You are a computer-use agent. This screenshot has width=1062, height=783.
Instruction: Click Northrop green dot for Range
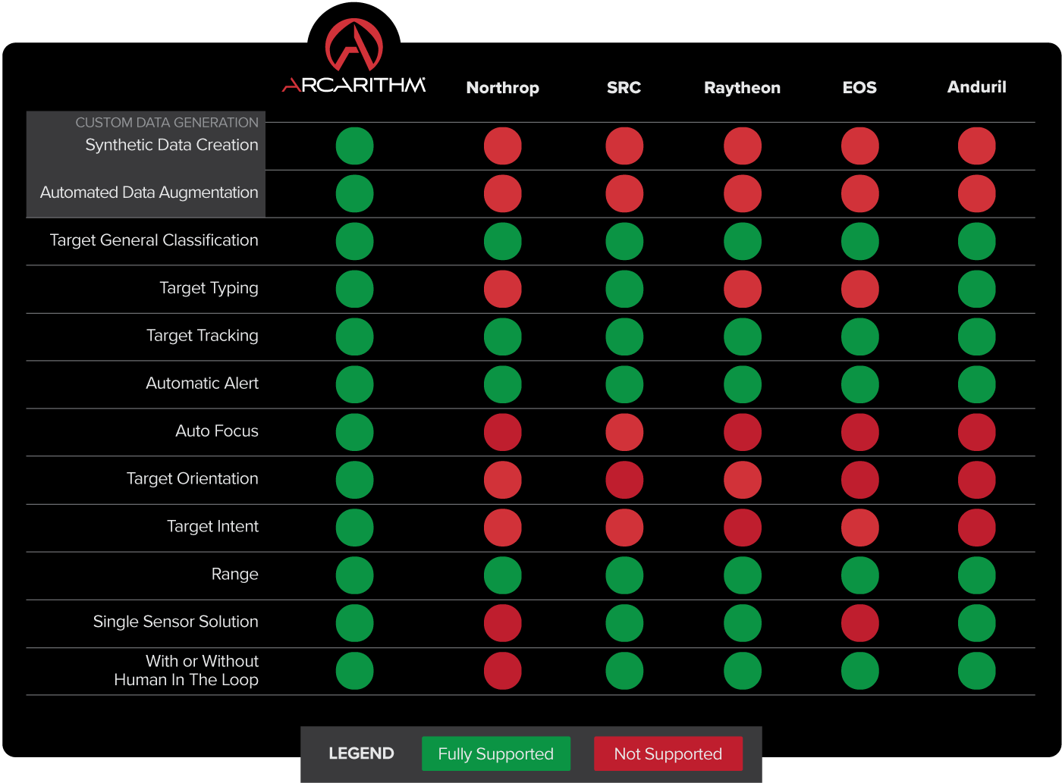503,576
